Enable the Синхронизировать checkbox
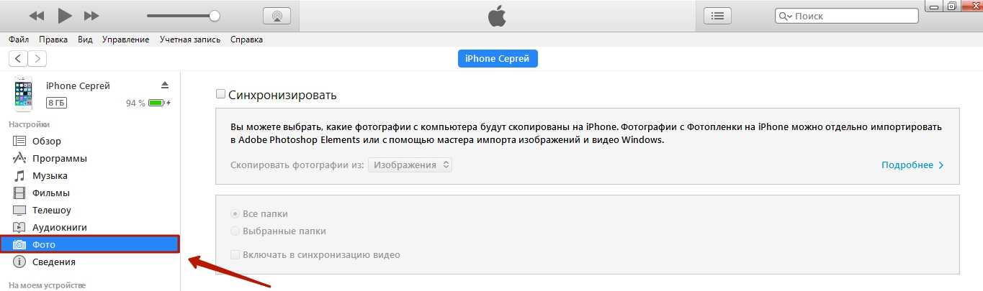Image resolution: width=983 pixels, height=291 pixels. pyautogui.click(x=220, y=95)
